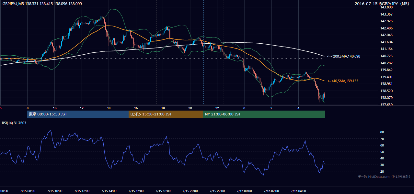
Task: Click the price axis value 141.164
Action: [386, 49]
